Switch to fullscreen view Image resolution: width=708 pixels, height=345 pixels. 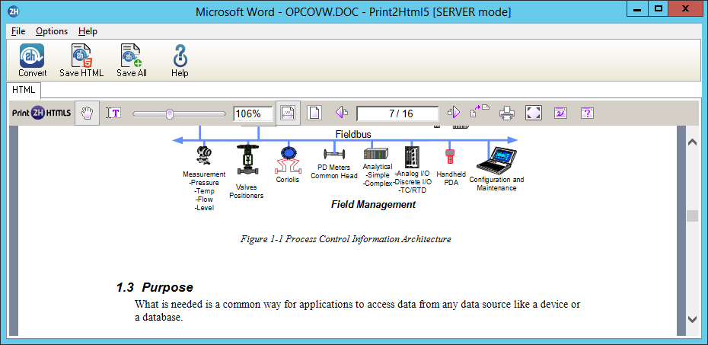pos(533,113)
